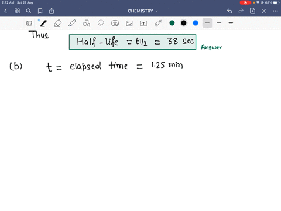This screenshot has height=211, width=281.
Task: Undo the last stroke
Action: pyautogui.click(x=229, y=11)
